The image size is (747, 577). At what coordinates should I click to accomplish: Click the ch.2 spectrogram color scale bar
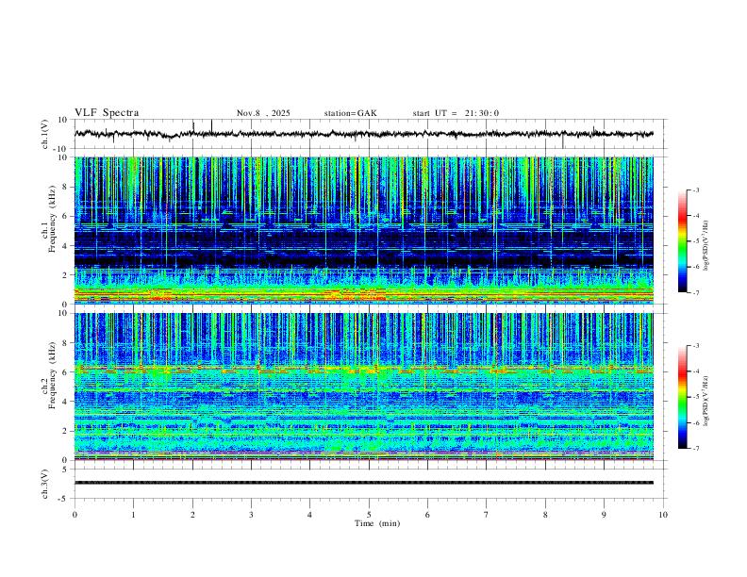tap(683, 397)
